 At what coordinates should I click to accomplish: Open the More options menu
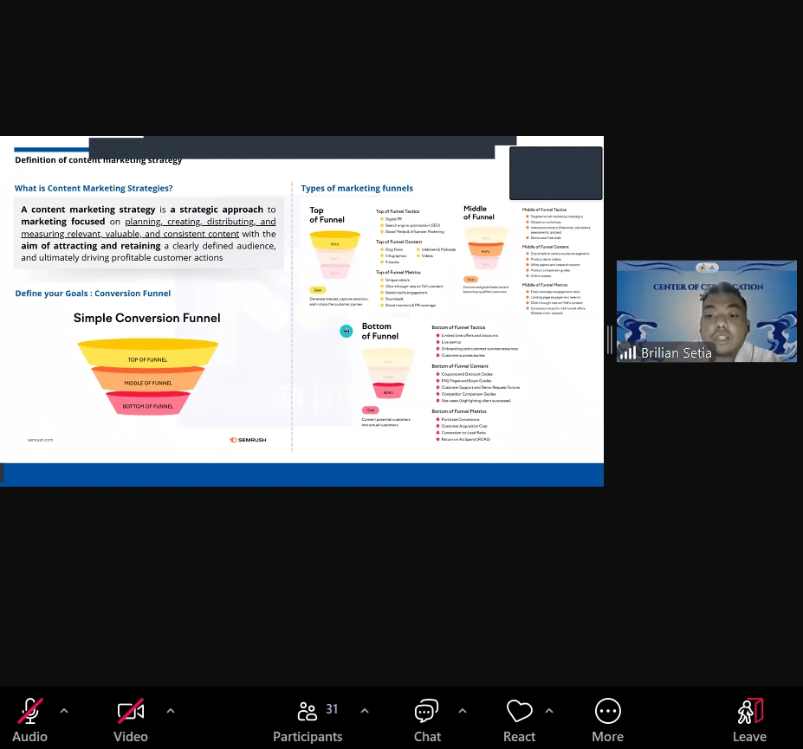607,712
